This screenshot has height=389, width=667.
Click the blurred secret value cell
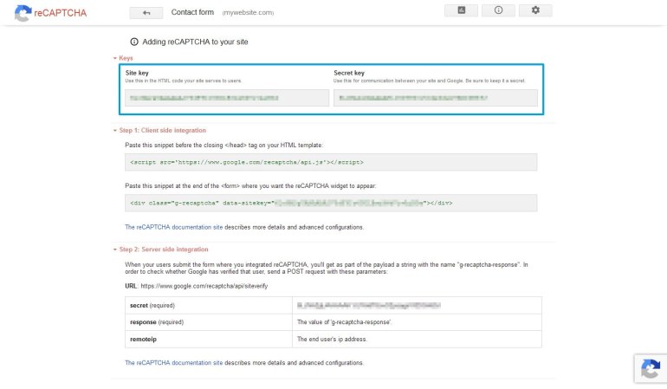tap(417, 306)
